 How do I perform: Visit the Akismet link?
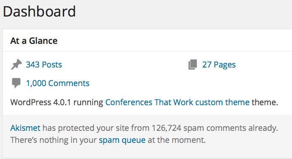(x=25, y=128)
